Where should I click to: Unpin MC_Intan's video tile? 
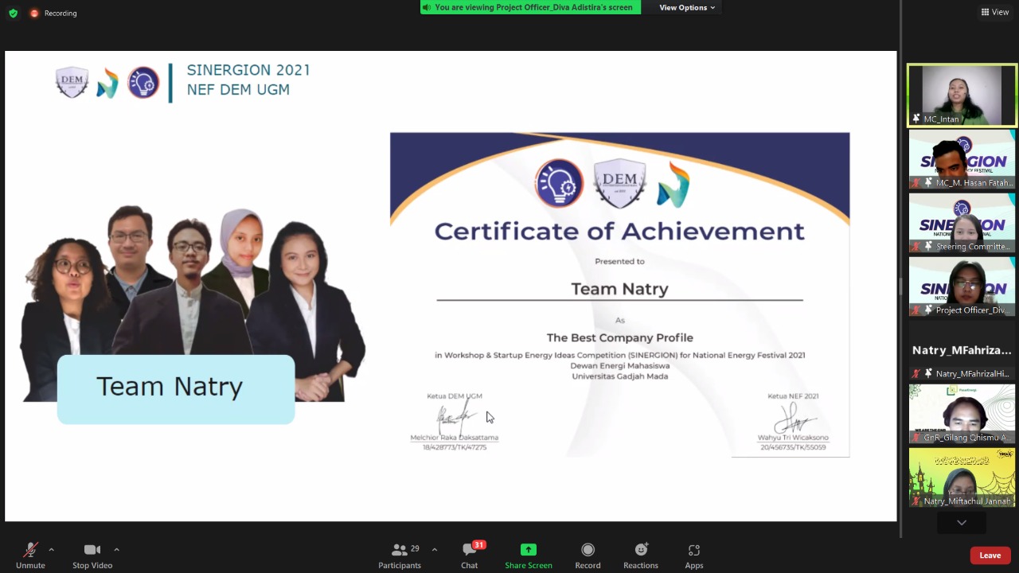coord(917,119)
